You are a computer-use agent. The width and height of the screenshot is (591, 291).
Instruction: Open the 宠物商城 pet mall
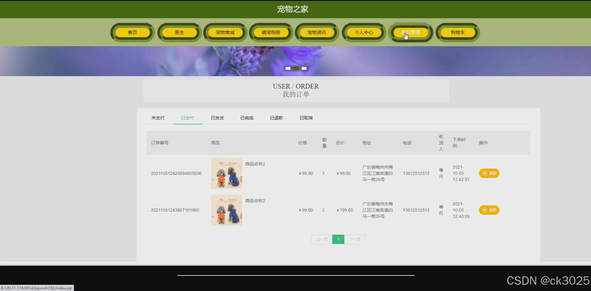(x=225, y=32)
